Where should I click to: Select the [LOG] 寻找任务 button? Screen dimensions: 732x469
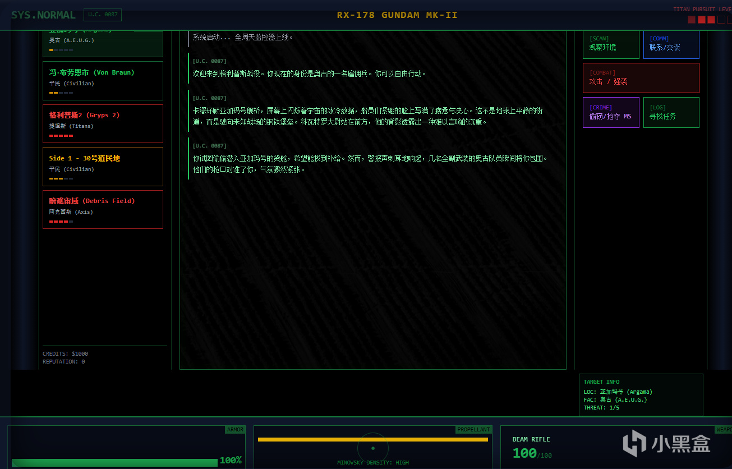coord(671,112)
